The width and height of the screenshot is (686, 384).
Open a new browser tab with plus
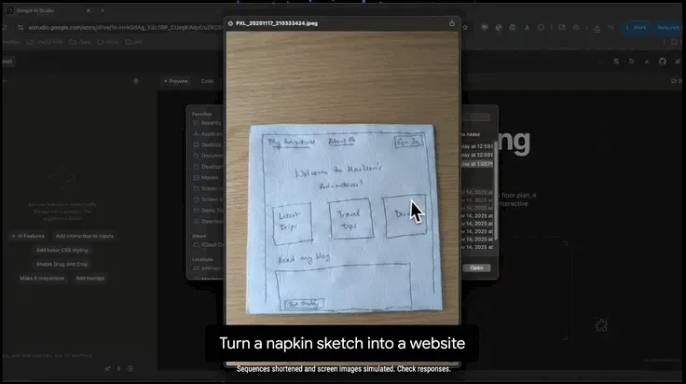coord(103,10)
